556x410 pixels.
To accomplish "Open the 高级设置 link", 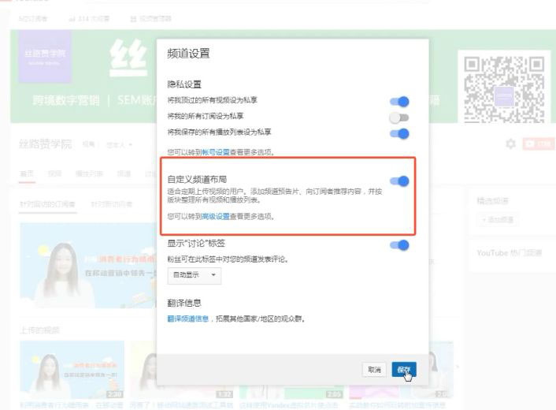I will [x=216, y=217].
